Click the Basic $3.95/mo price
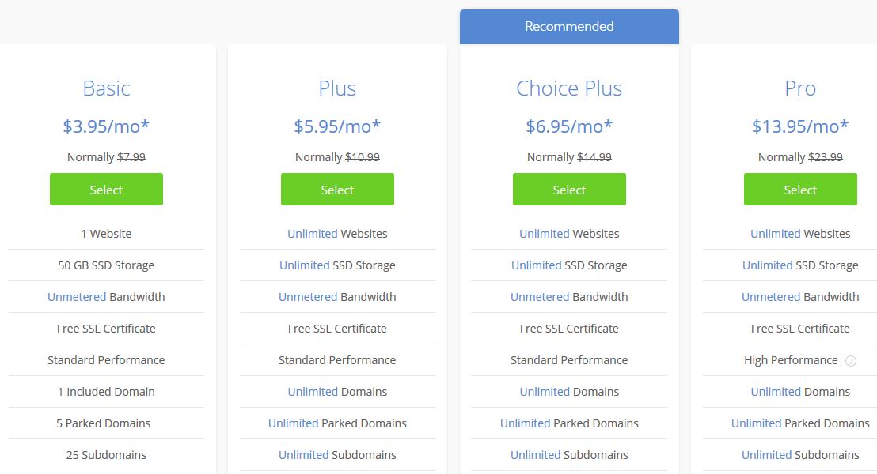 106,126
